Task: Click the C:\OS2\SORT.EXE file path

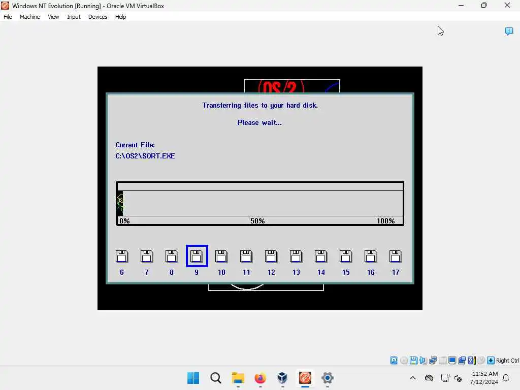Action: [x=145, y=156]
